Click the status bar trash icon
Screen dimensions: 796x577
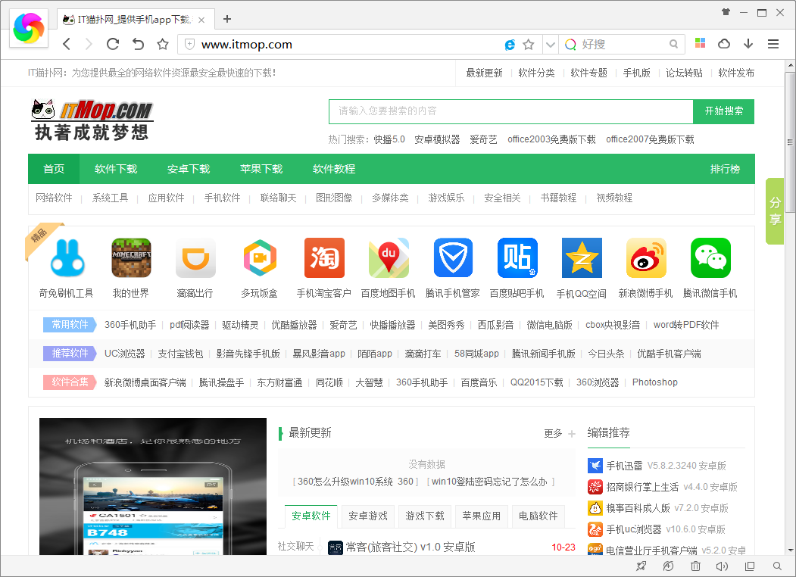695,566
